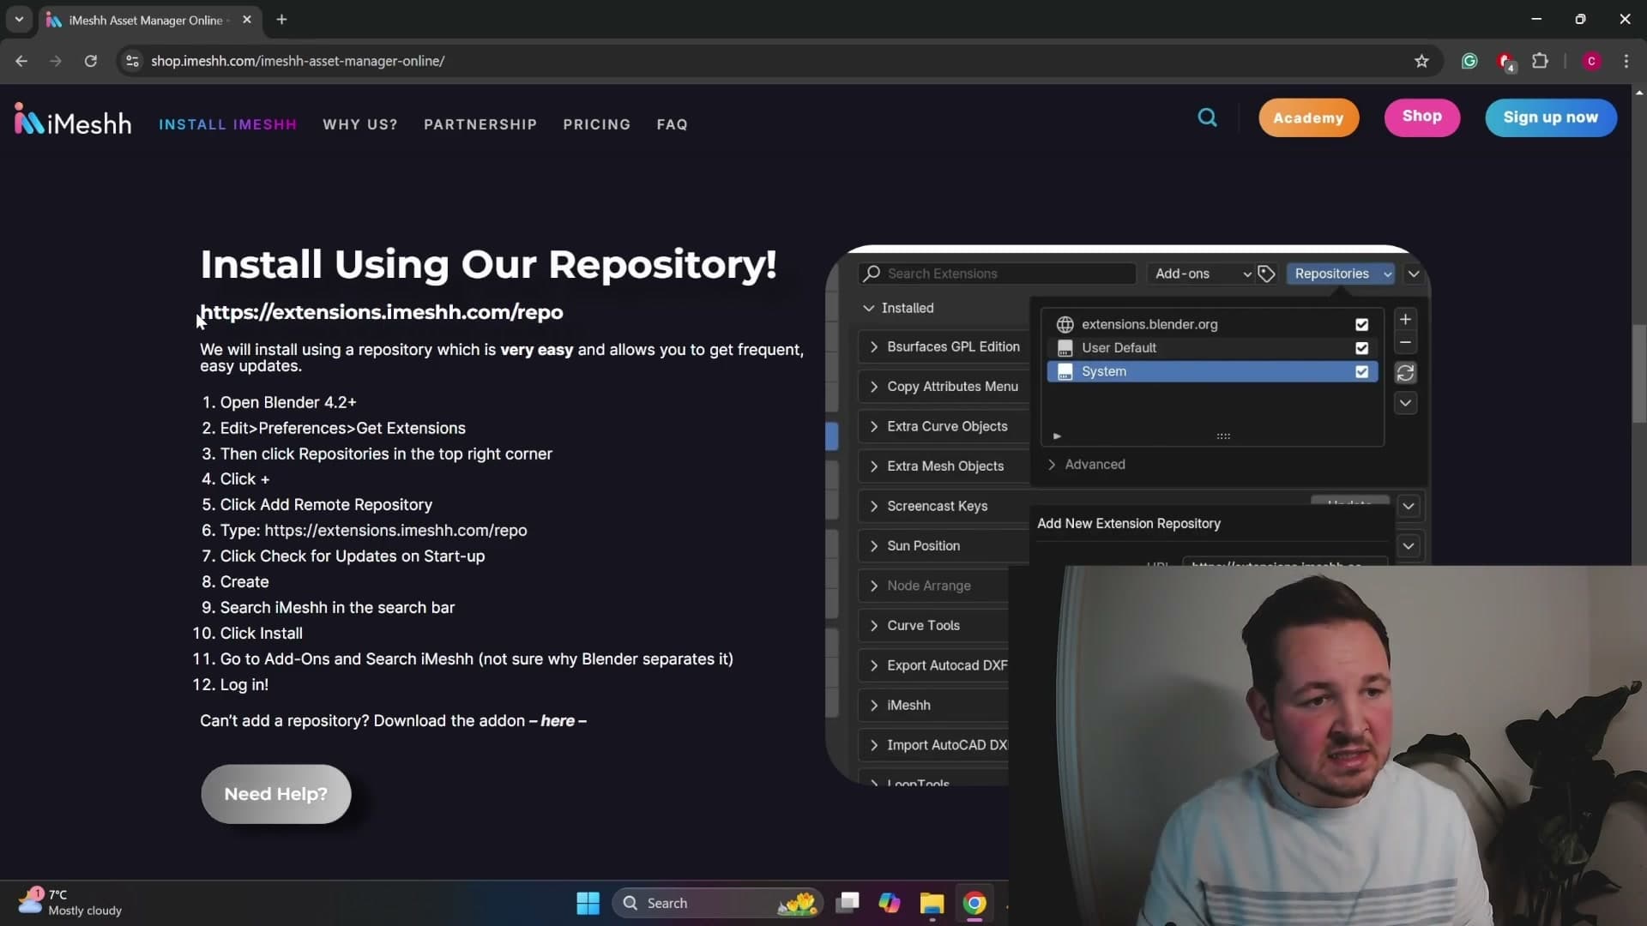Screen dimensions: 1647x926
Task: Open the Repositories dropdown
Action: point(1341,274)
